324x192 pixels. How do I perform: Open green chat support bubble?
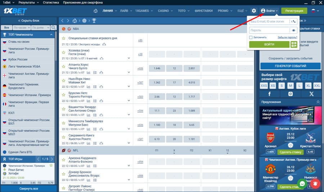302,183
